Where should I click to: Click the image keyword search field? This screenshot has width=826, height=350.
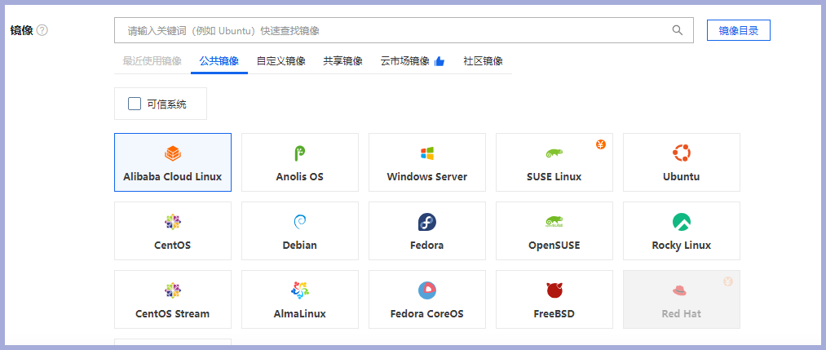[x=404, y=30]
